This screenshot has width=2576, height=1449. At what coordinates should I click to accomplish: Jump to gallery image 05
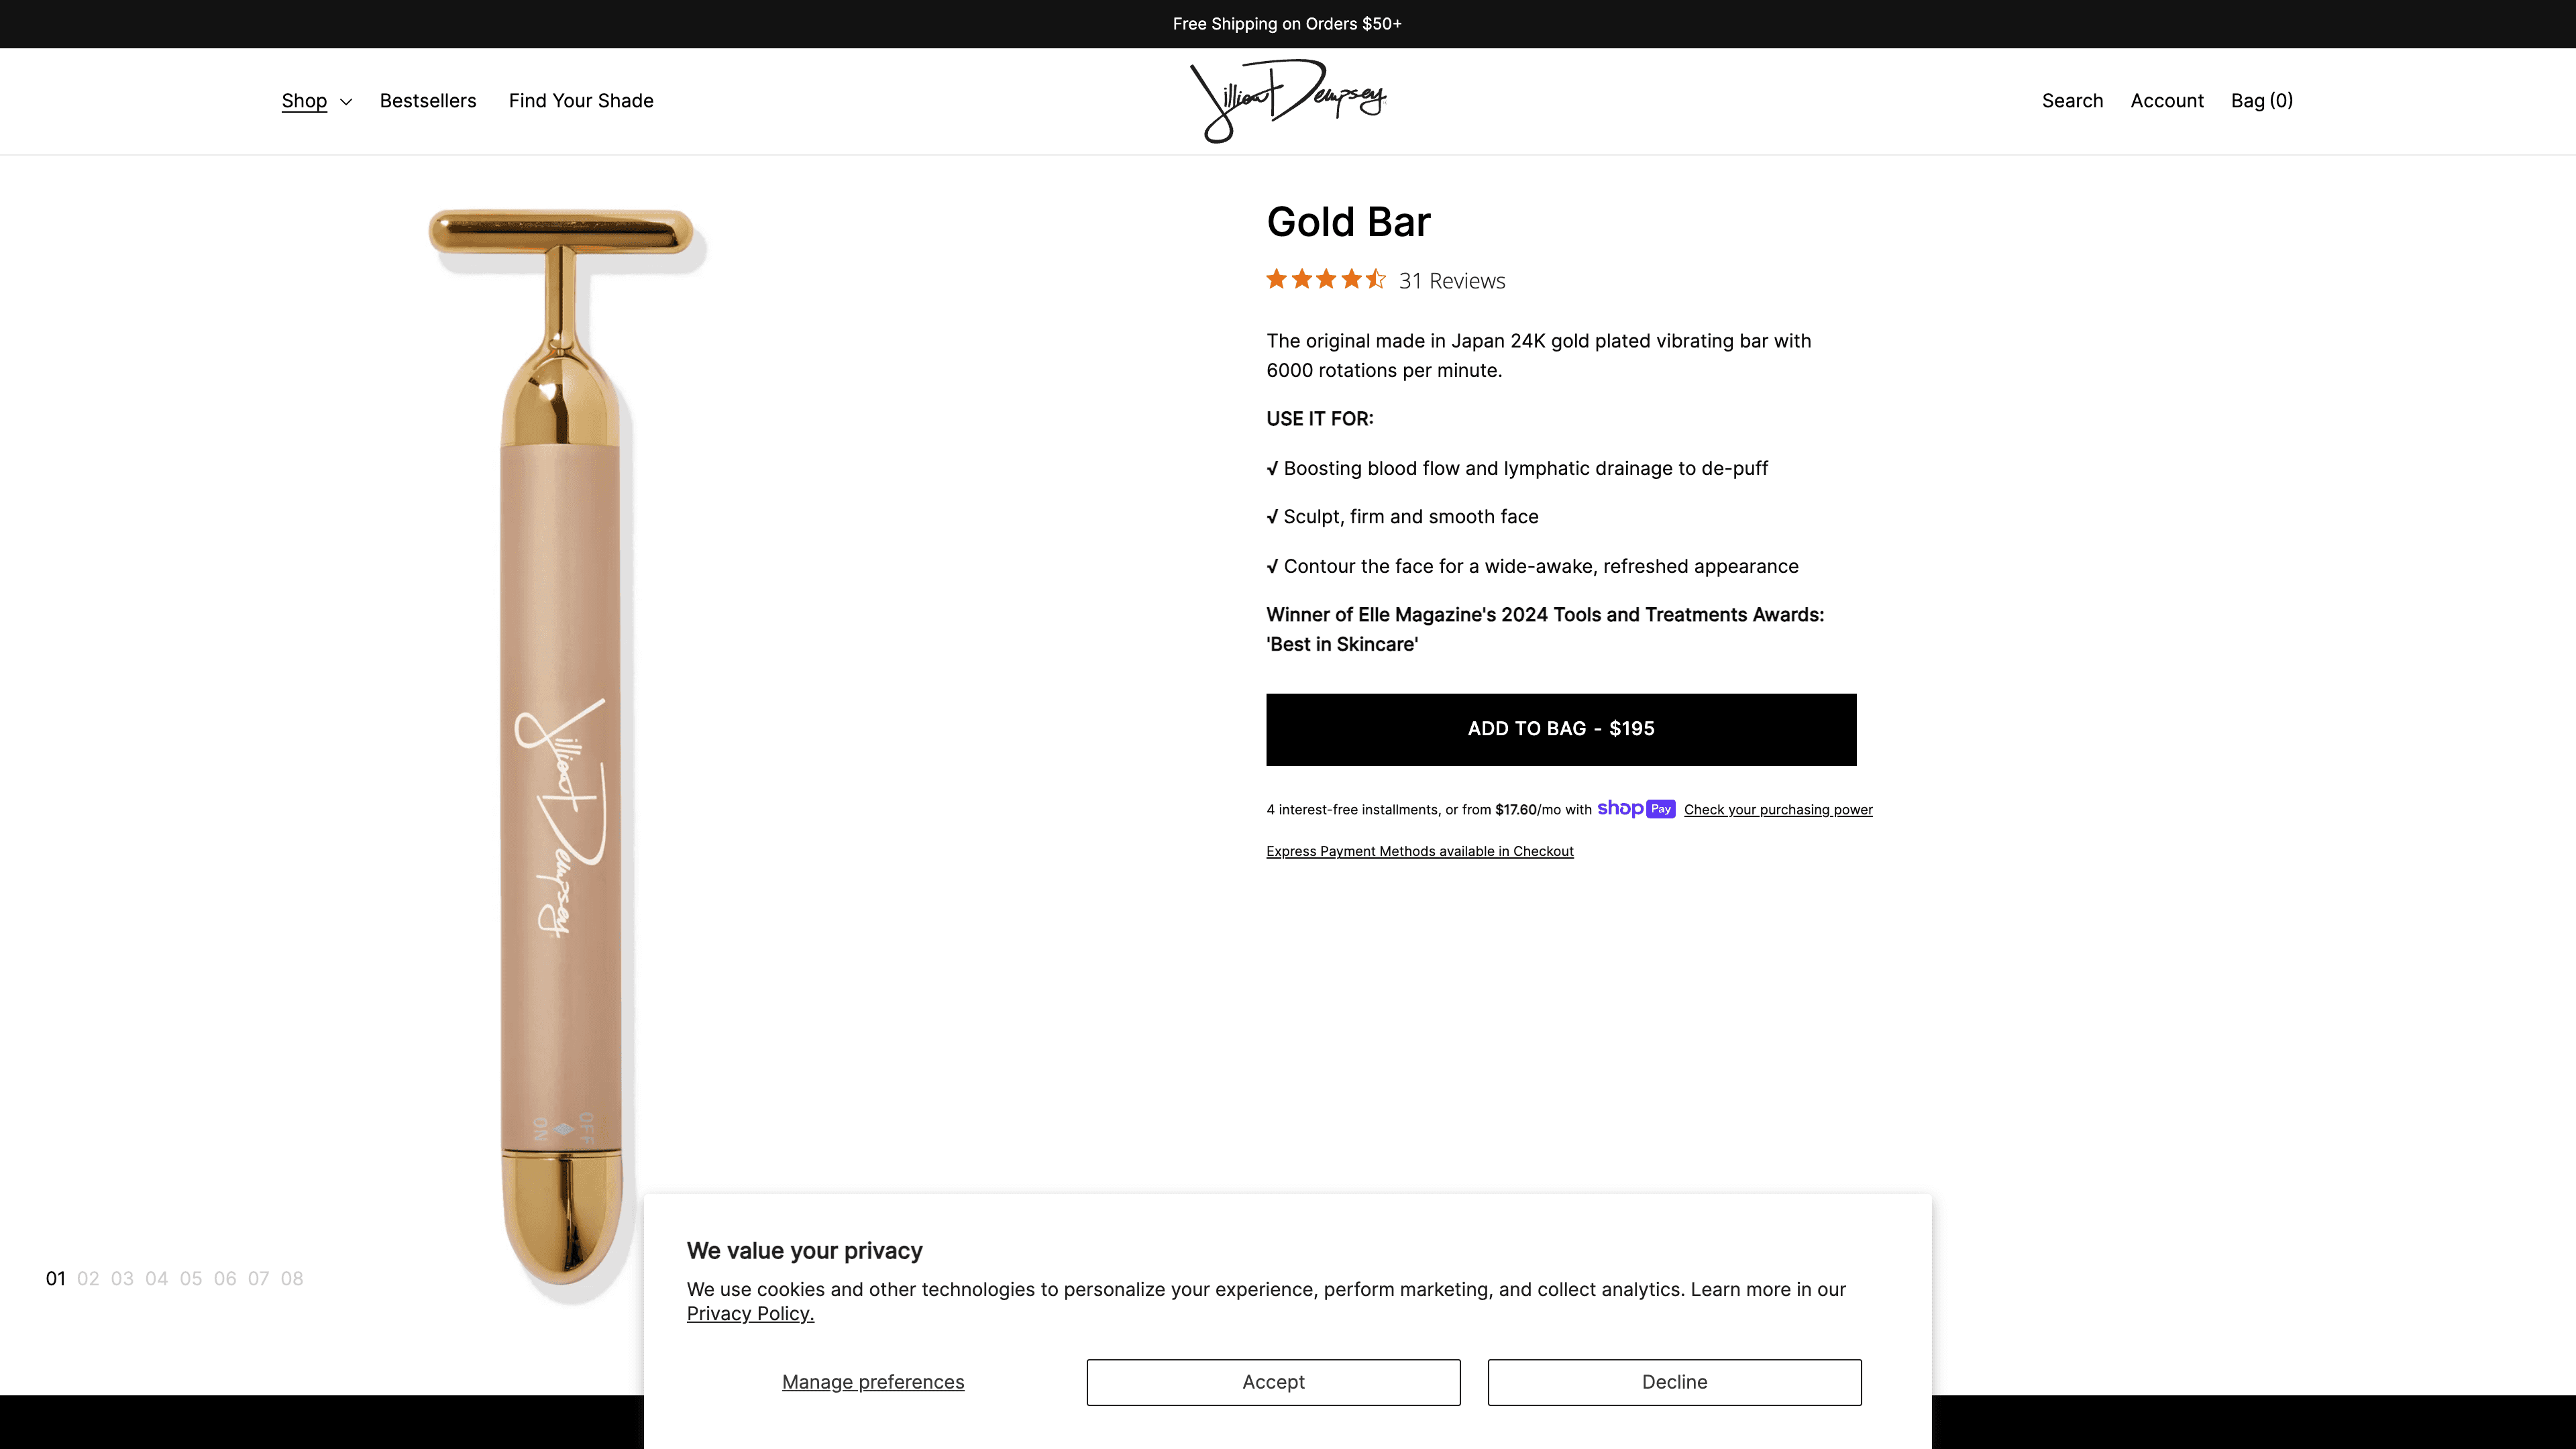191,1279
